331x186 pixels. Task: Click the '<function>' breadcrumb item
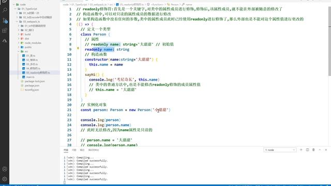coord(157,5)
